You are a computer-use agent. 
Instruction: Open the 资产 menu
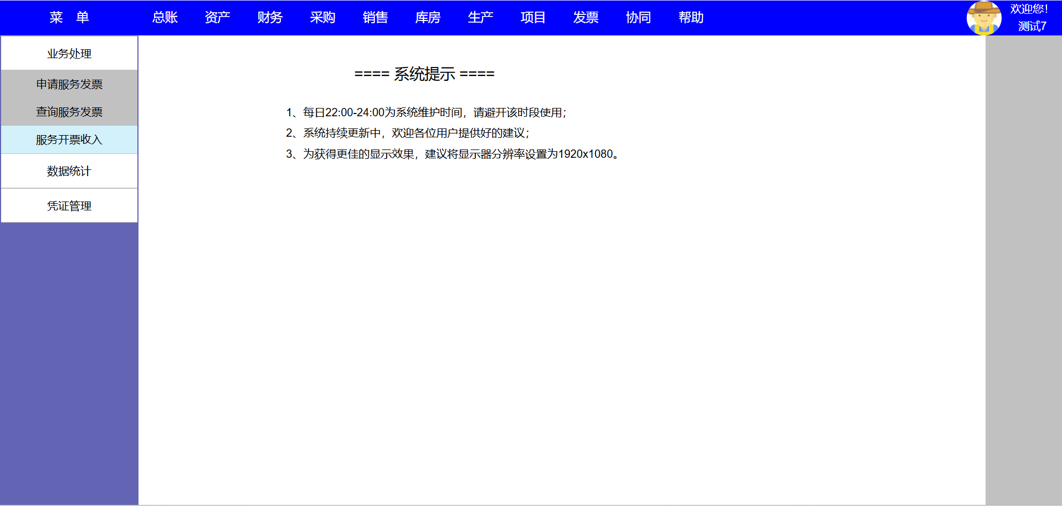tap(217, 18)
